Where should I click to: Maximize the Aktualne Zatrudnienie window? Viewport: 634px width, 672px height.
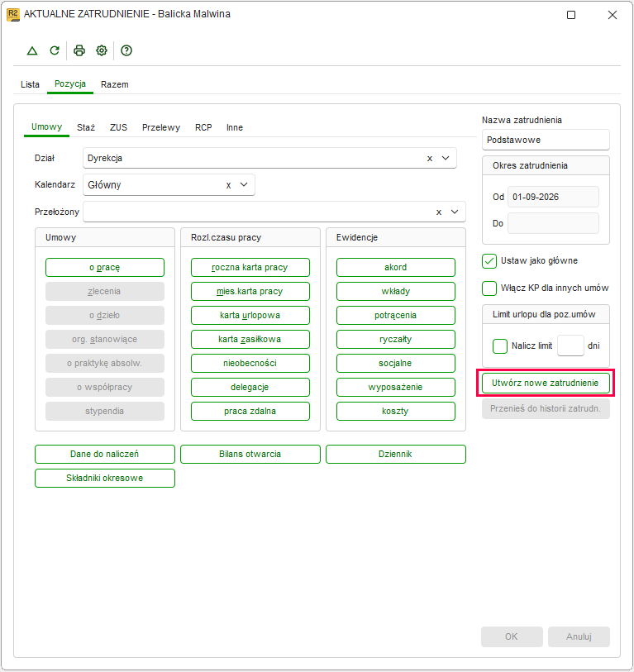[x=571, y=15]
